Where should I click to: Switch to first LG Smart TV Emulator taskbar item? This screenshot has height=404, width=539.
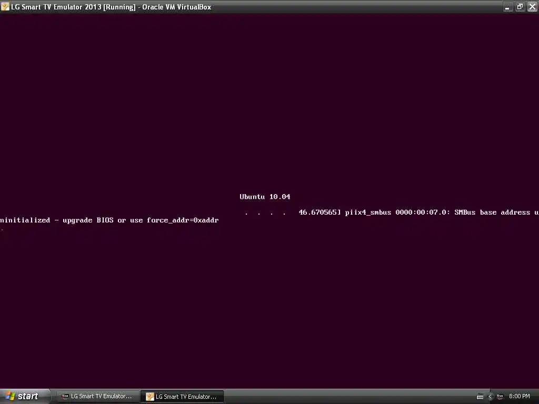pos(97,397)
